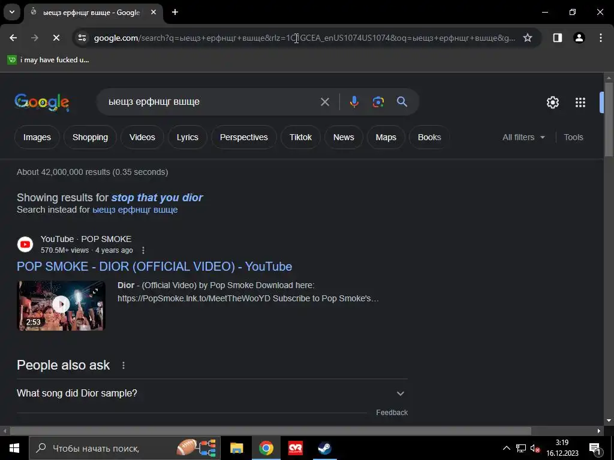Expand the All filters dropdown
The height and width of the screenshot is (460, 614).
click(x=523, y=137)
